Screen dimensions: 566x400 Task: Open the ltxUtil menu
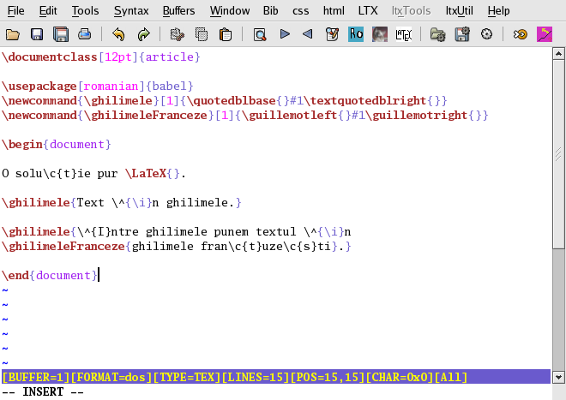coord(461,11)
